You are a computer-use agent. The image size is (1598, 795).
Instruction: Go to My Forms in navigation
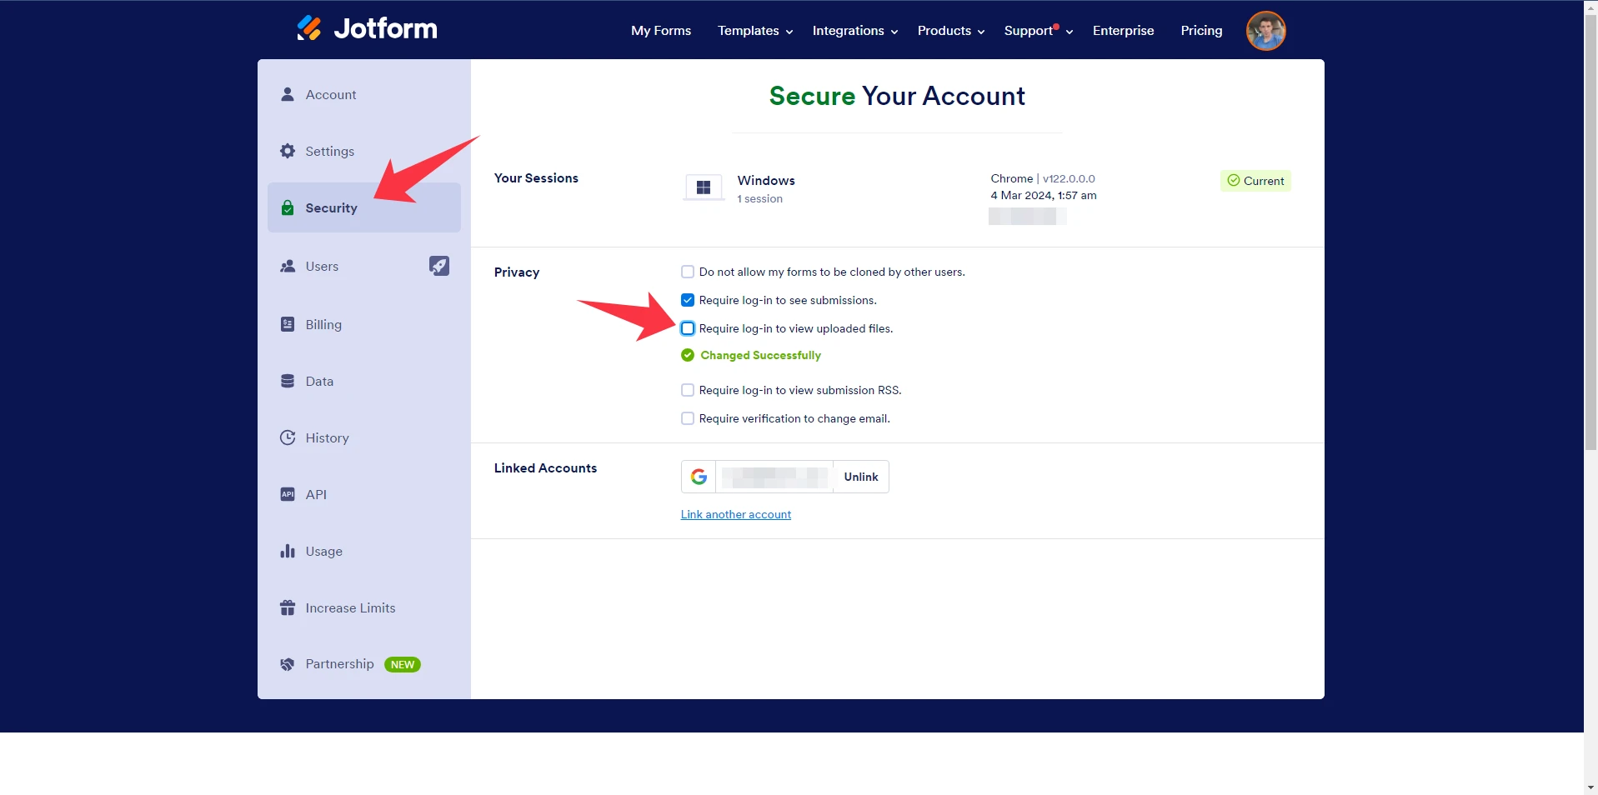point(660,31)
